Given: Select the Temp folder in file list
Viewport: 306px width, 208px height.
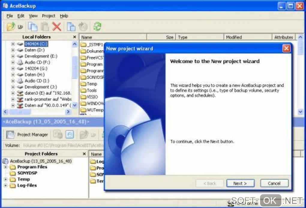Looking at the screenshot, I should click(89, 84).
